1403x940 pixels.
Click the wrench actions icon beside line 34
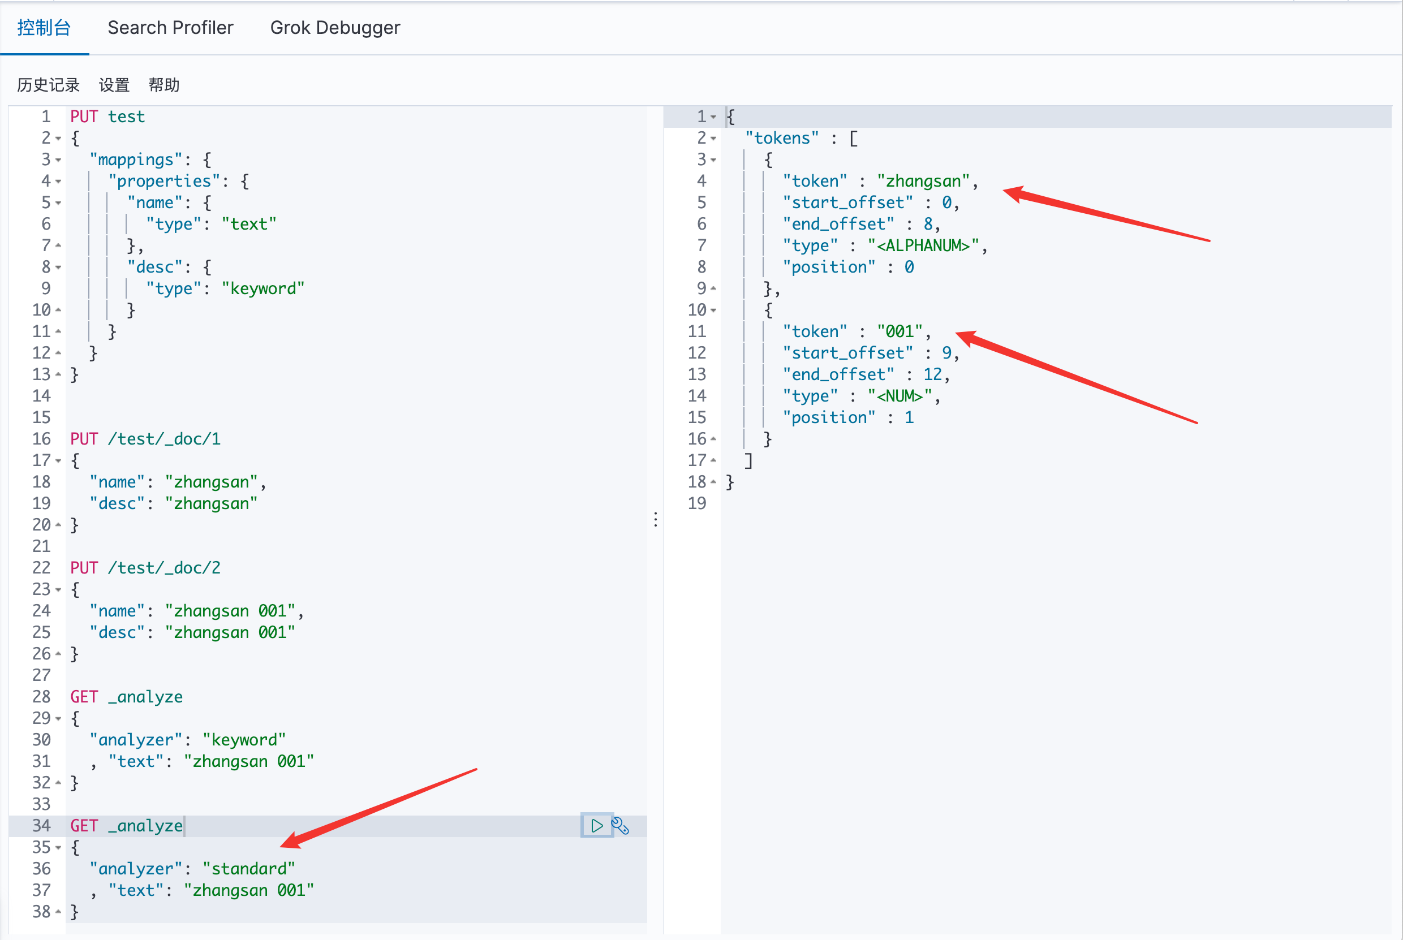coord(620,826)
